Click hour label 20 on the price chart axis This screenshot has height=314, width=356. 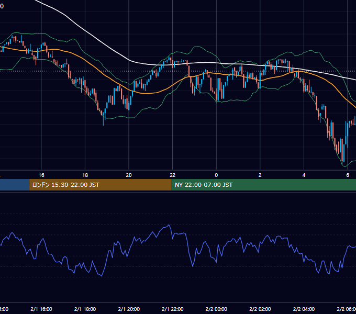[x=129, y=175]
